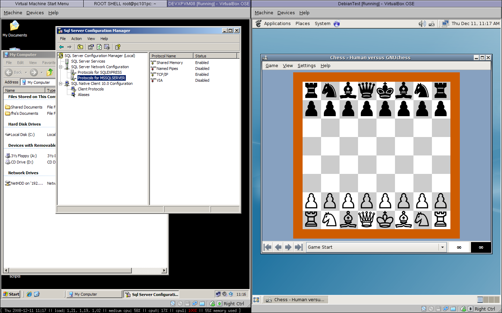Open Action menu in SQL Configuration Manager

77,39
